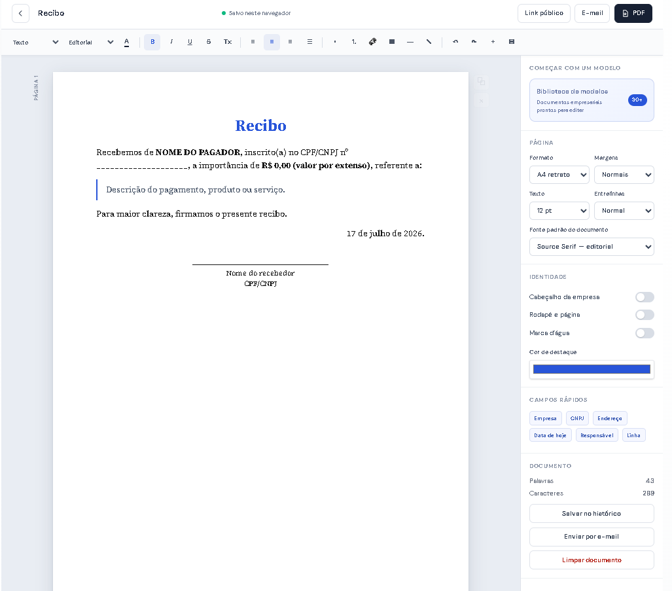Open the 12 pt text size dropdown
Screen dimensions: 672x591
click(x=559, y=211)
